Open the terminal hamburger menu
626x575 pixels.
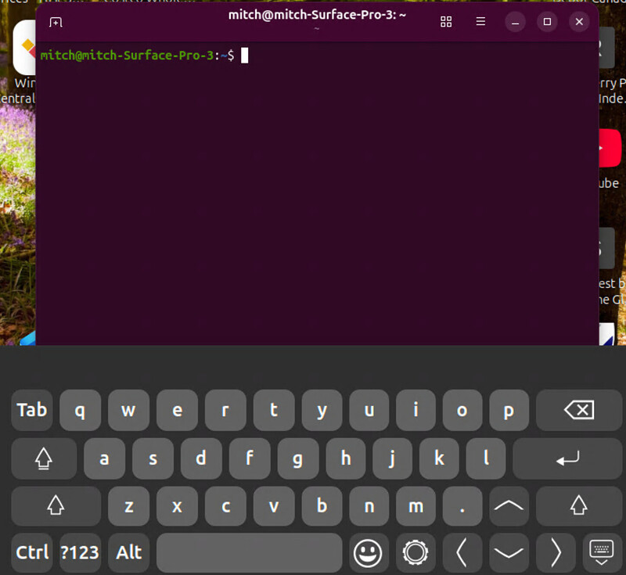point(480,22)
